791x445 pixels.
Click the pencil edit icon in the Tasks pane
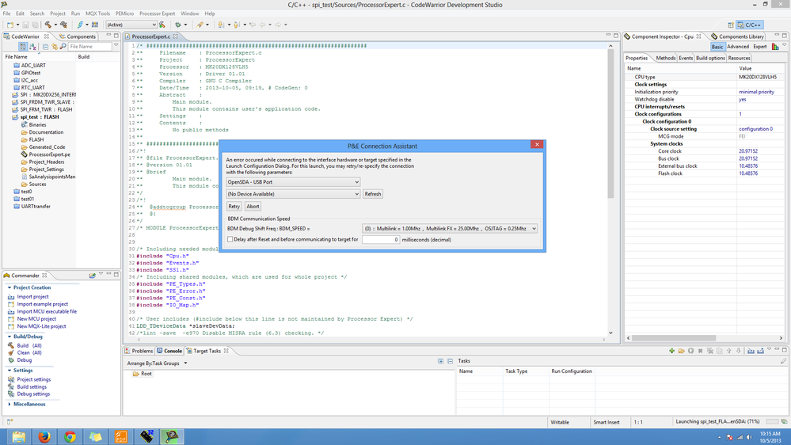click(x=783, y=361)
